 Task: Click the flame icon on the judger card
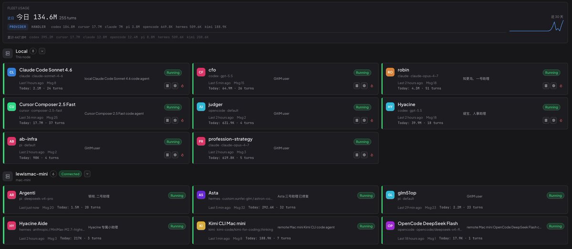click(372, 120)
